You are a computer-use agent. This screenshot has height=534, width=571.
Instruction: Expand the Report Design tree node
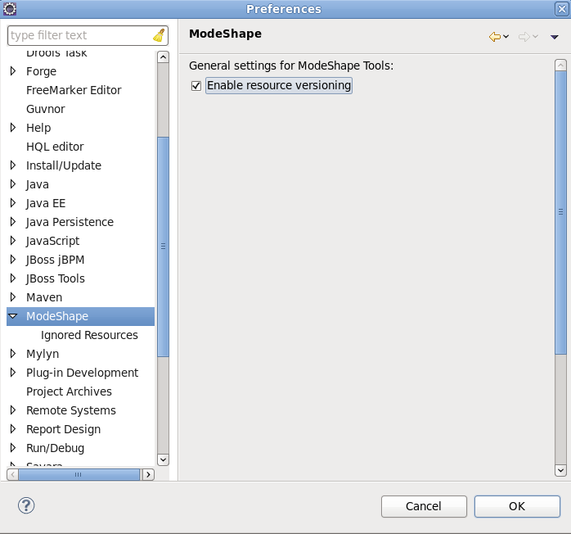pyautogui.click(x=13, y=429)
